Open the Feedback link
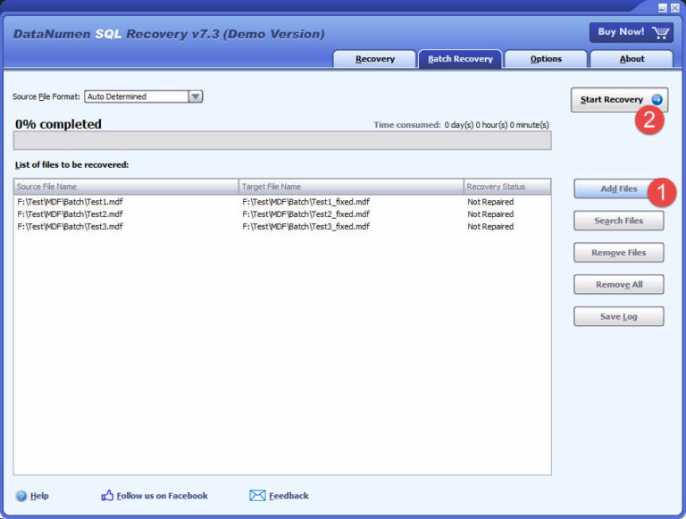Viewport: 686px width, 519px height. (289, 496)
